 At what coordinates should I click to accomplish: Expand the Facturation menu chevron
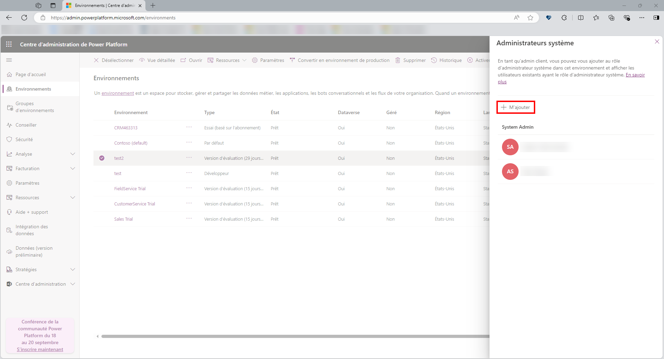[x=73, y=168]
